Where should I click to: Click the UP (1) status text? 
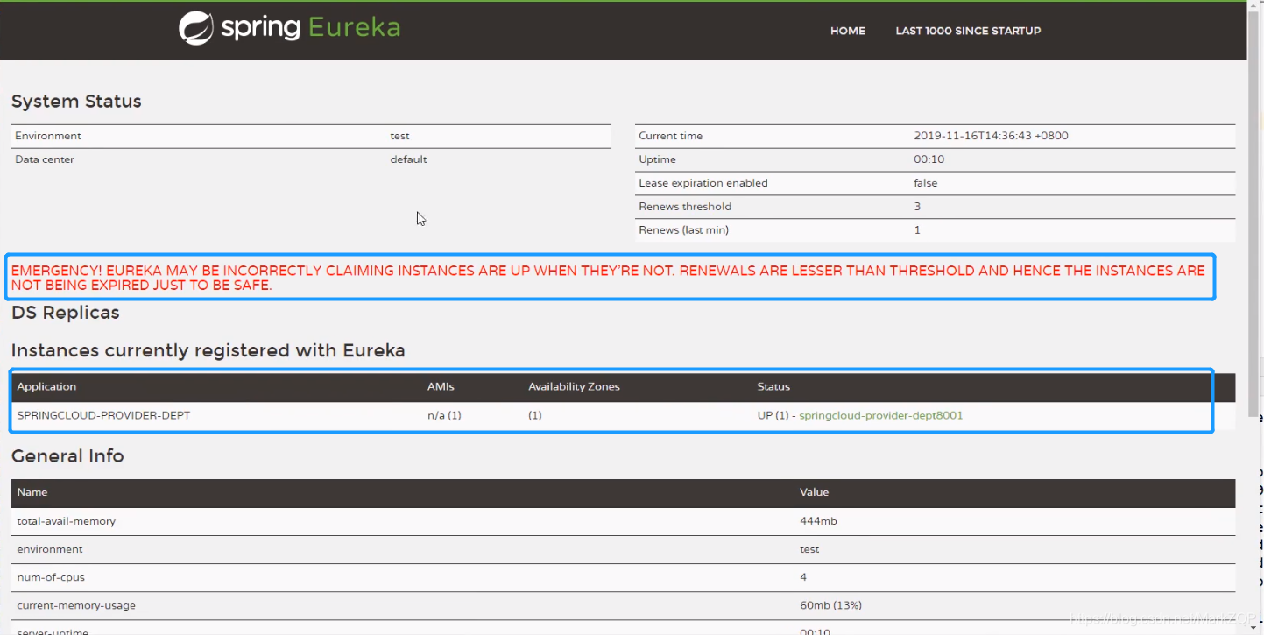[x=773, y=415]
